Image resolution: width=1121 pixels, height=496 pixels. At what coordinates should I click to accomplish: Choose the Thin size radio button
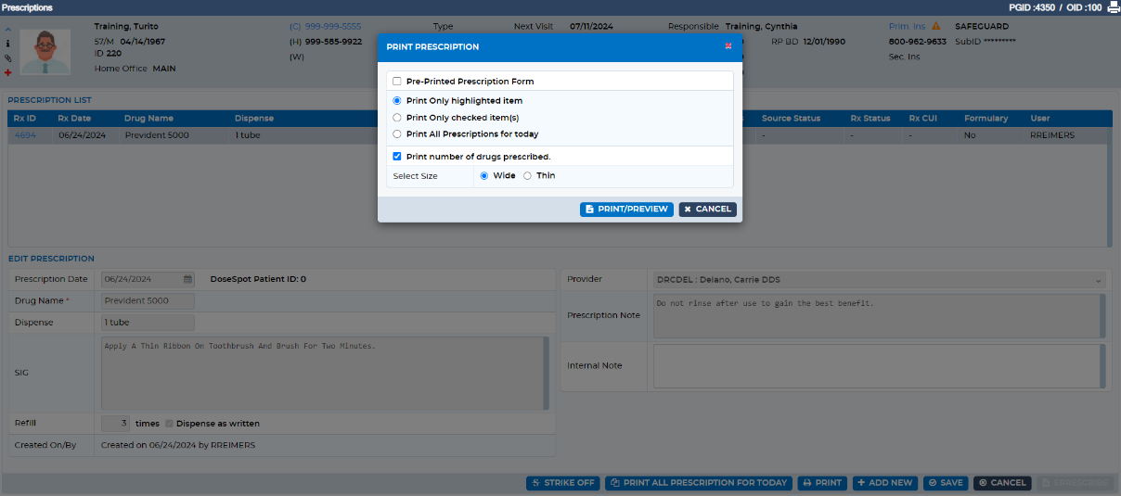tap(528, 175)
